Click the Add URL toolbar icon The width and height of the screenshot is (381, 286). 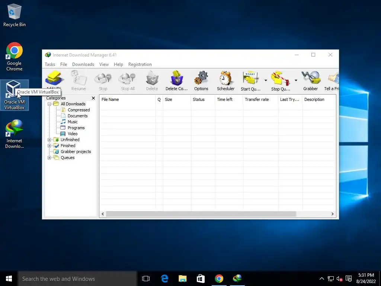(54, 78)
